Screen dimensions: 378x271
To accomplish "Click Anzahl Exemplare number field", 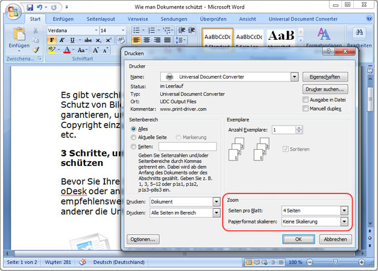I will [x=284, y=130].
